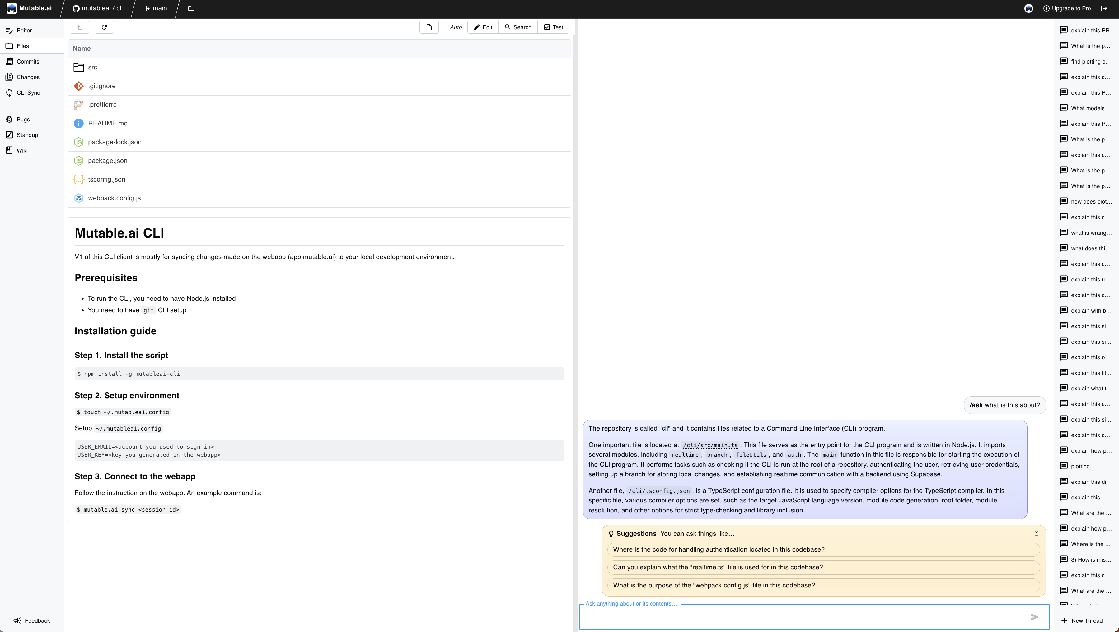
Task: Open the 'explain with b…' thread
Action: point(1086,311)
